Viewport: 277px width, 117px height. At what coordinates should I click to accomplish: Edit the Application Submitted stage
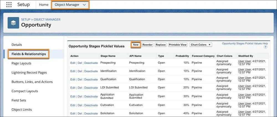73,96
